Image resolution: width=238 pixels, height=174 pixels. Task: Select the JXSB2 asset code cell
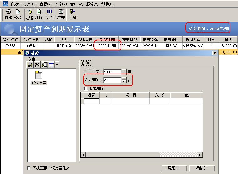tap(10, 46)
